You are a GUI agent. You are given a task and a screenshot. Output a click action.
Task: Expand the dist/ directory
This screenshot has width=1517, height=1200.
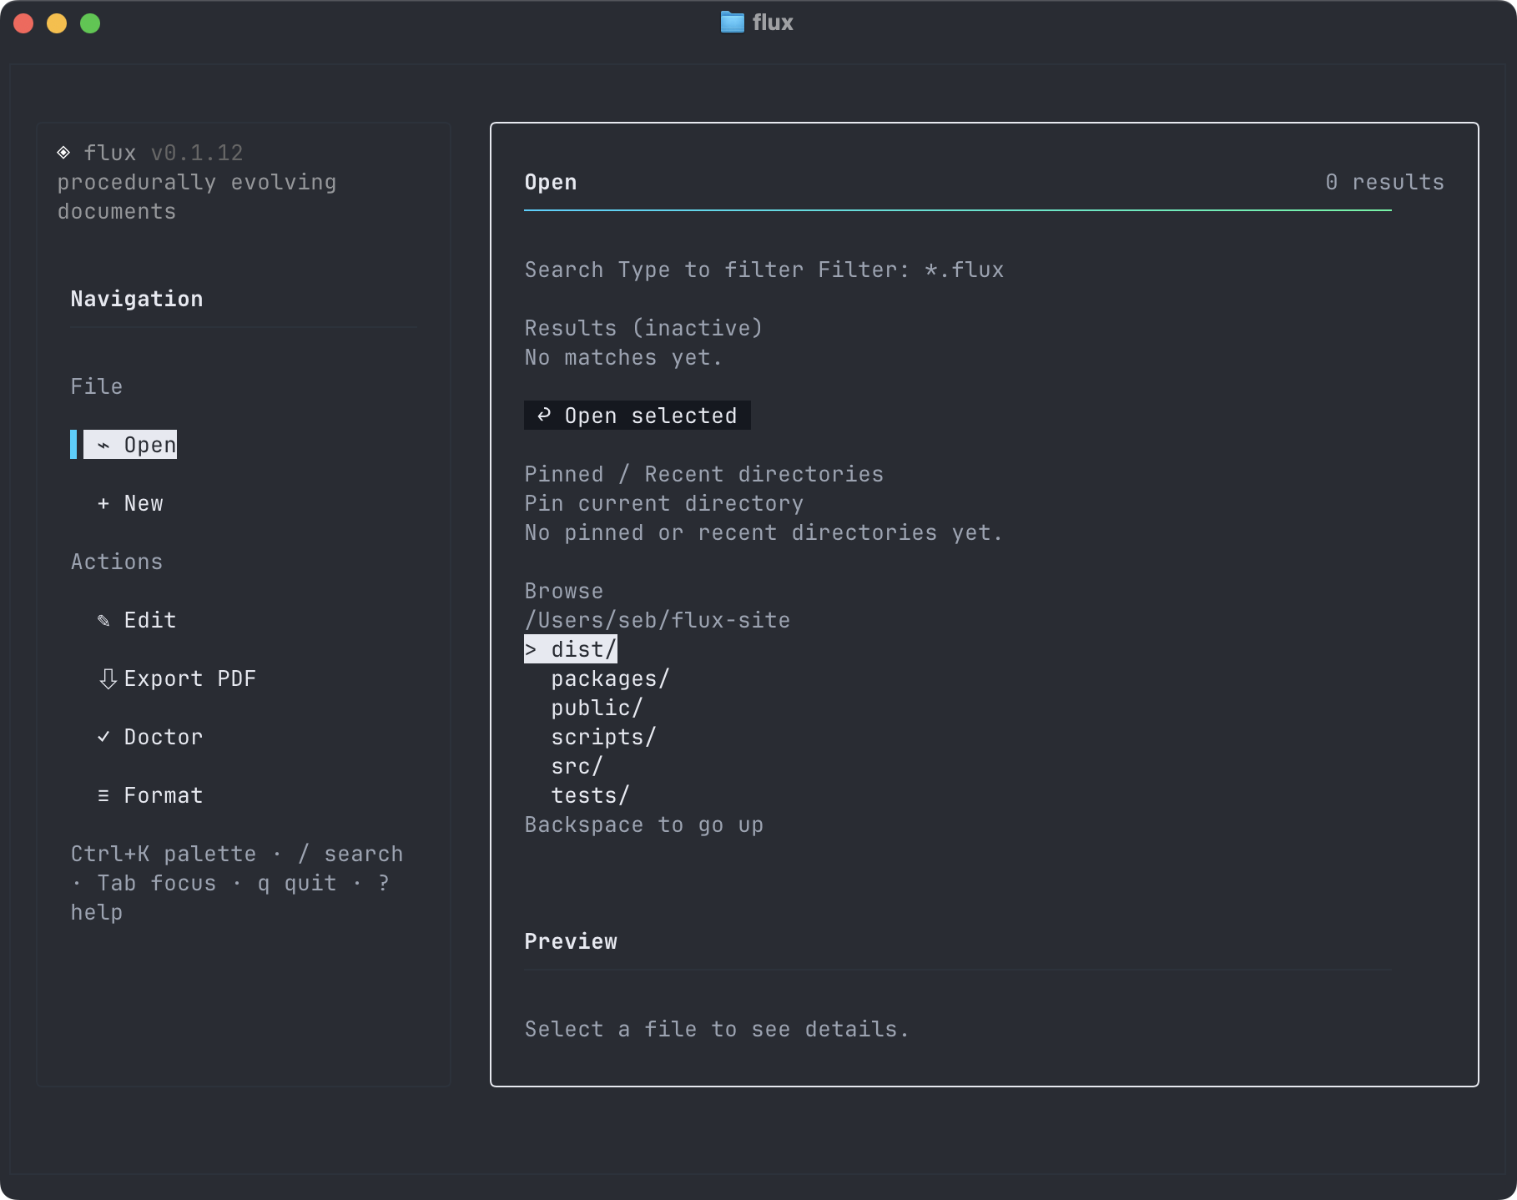[x=571, y=648]
